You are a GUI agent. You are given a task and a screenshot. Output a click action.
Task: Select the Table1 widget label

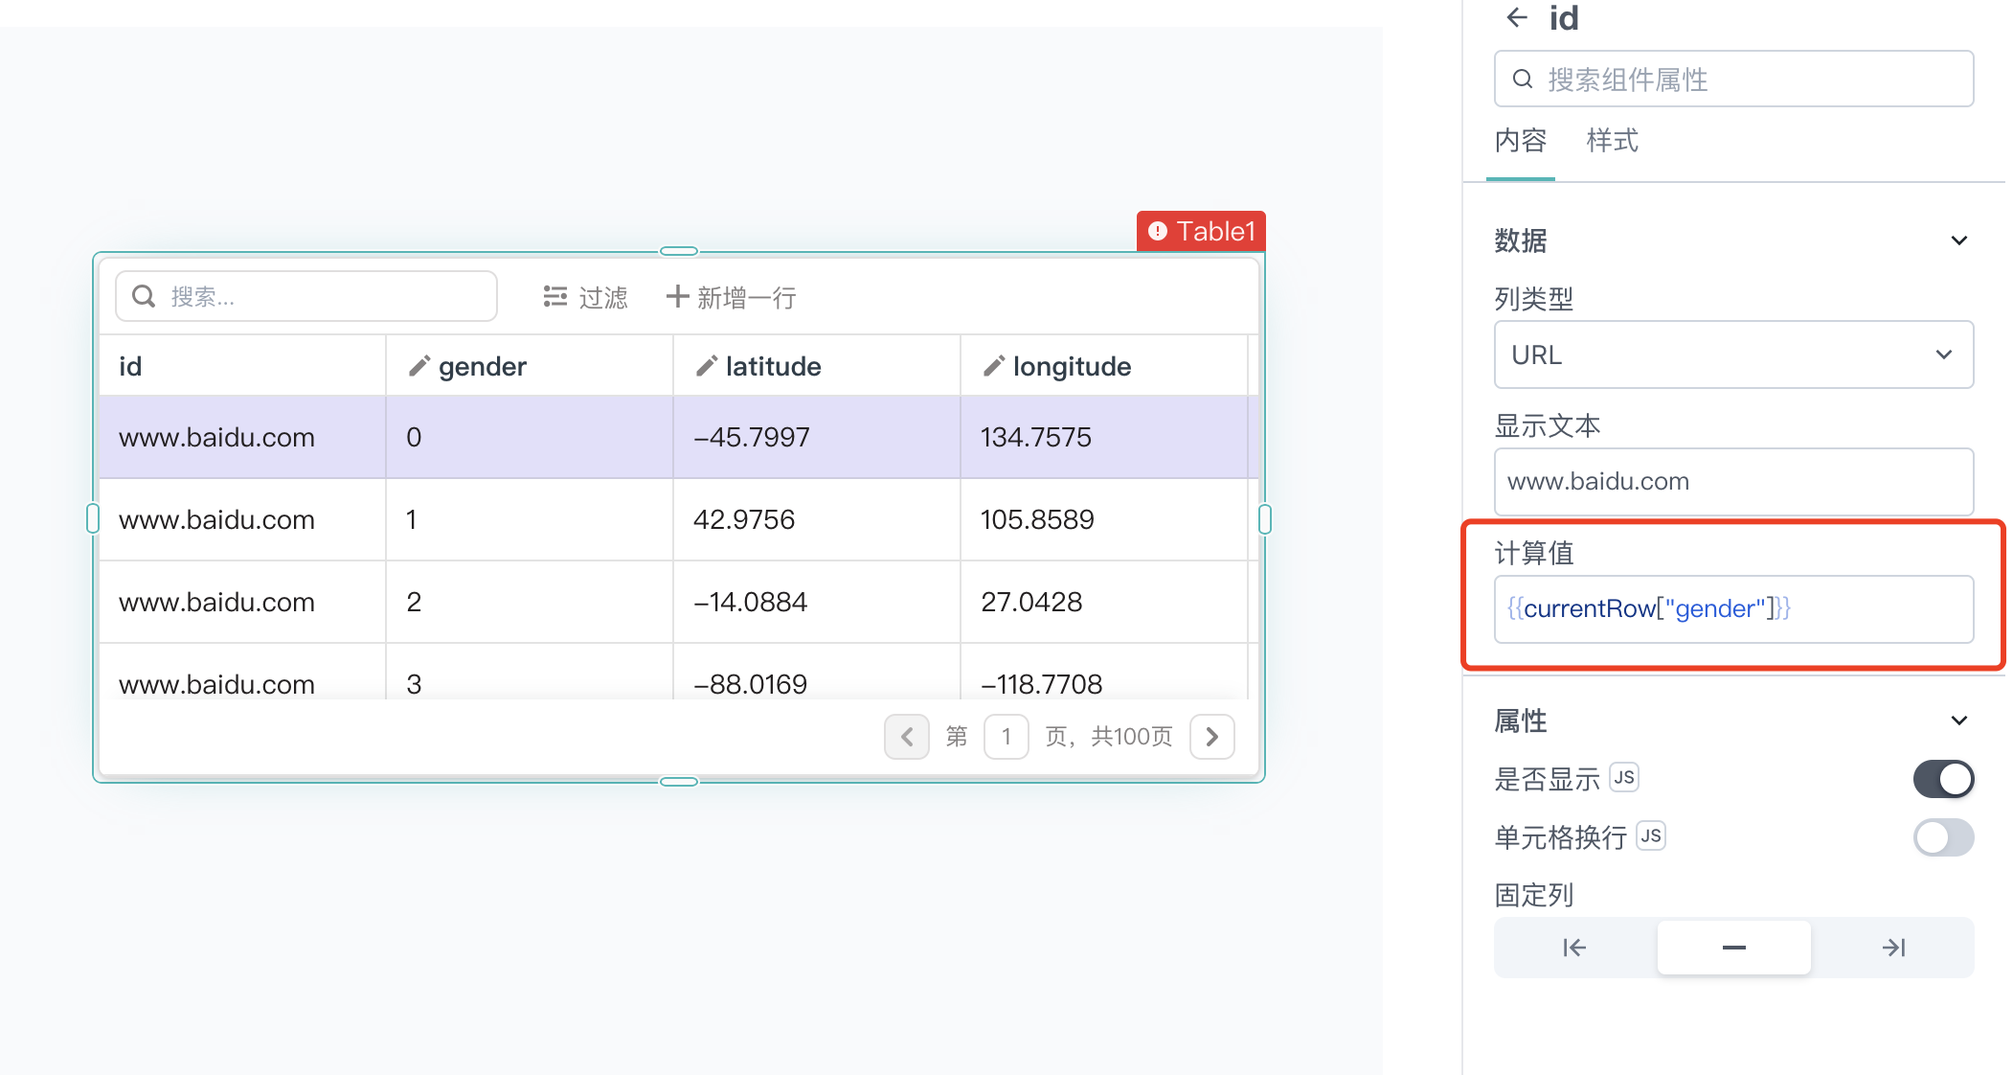click(x=1201, y=231)
